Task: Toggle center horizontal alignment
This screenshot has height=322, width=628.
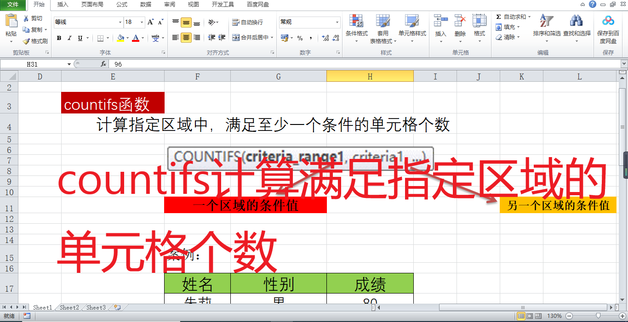Action: pos(186,38)
